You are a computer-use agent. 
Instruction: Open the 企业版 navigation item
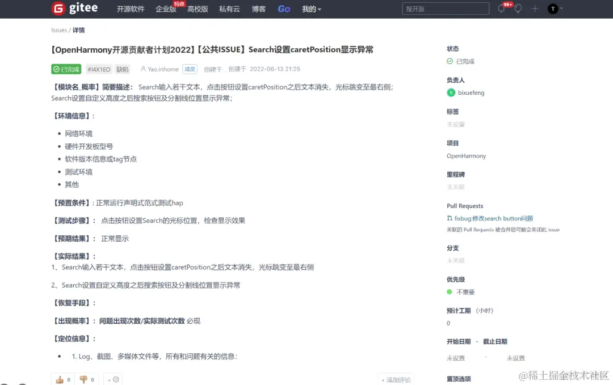click(x=165, y=9)
